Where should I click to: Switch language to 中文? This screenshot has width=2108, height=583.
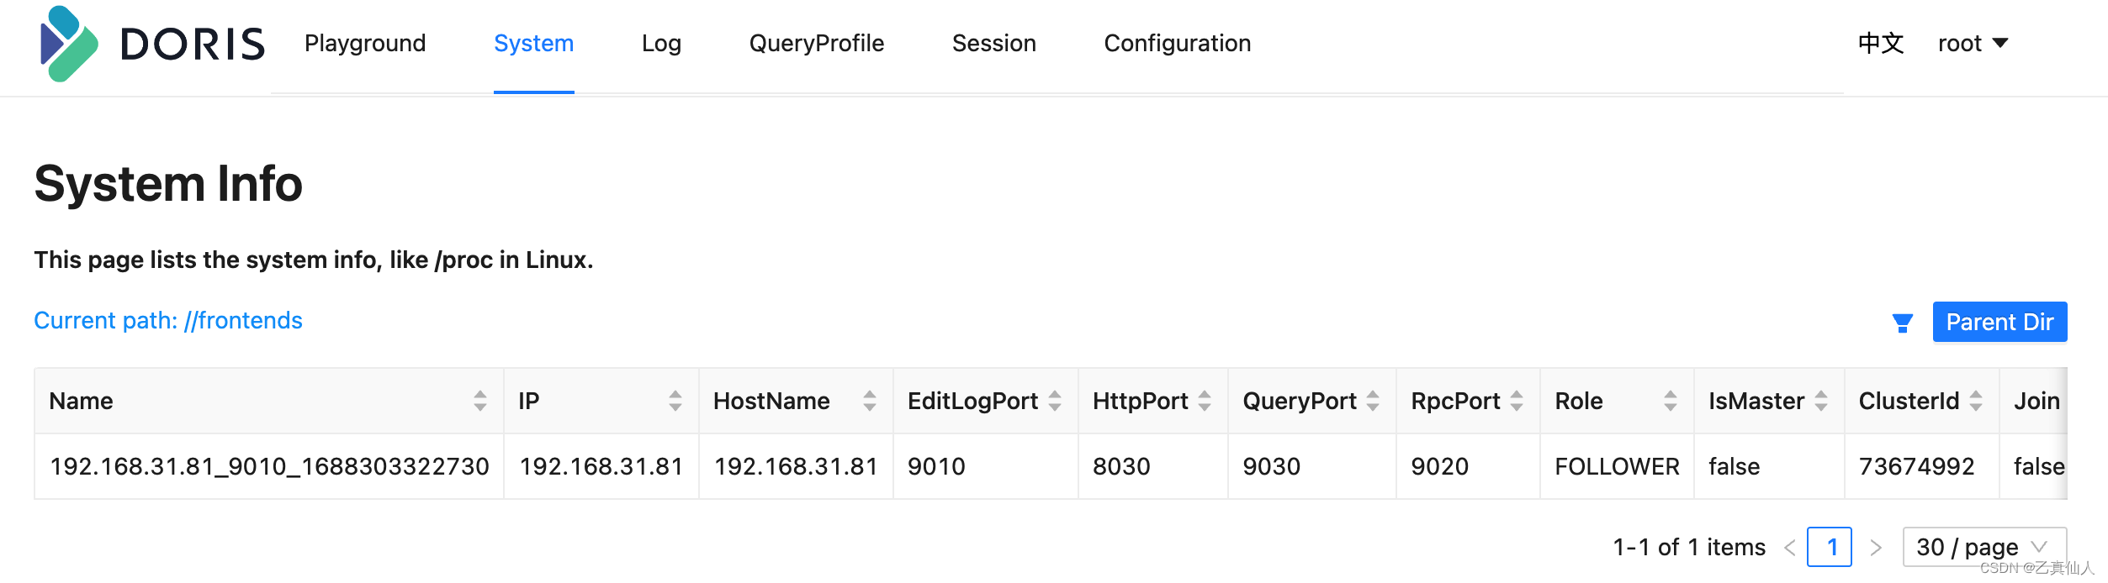1880,44
